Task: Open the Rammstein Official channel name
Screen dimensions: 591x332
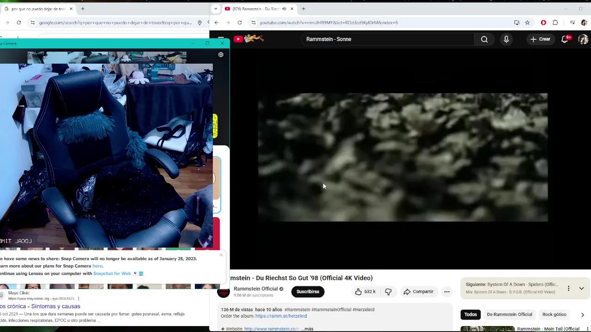Action: [256, 289]
